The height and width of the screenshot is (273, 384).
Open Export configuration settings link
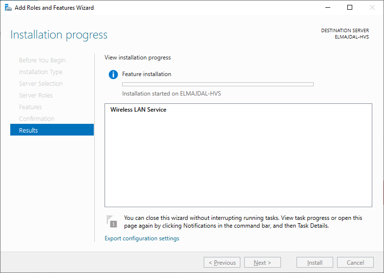[142, 238]
